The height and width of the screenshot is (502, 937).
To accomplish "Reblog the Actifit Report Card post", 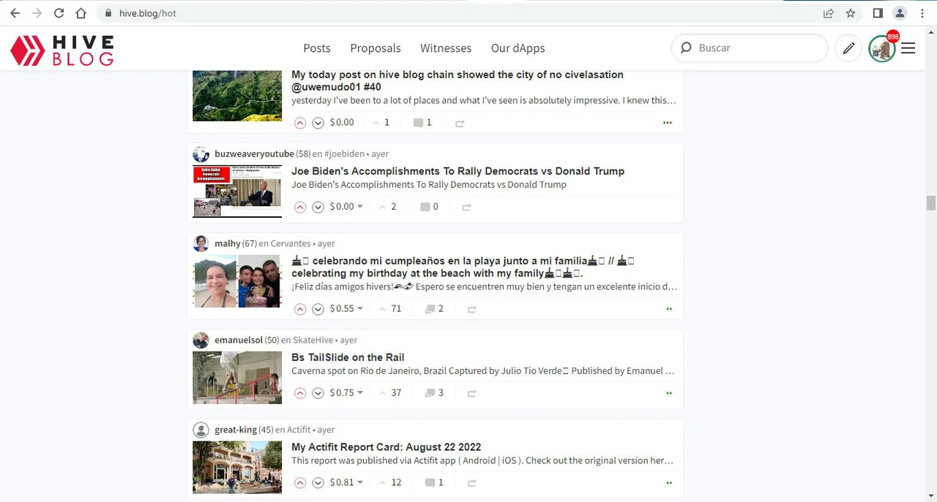I will pyautogui.click(x=472, y=484).
